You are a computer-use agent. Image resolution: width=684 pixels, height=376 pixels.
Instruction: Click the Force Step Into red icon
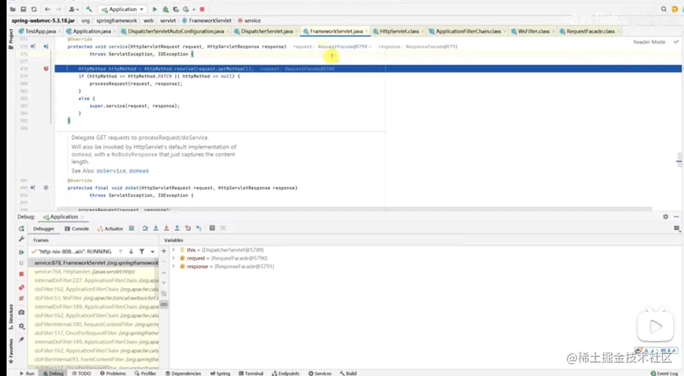point(166,228)
